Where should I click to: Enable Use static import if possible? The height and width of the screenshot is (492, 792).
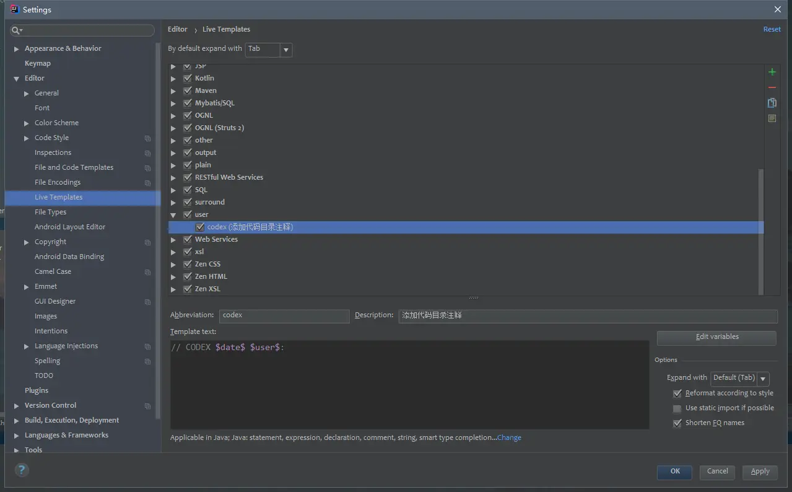point(677,408)
